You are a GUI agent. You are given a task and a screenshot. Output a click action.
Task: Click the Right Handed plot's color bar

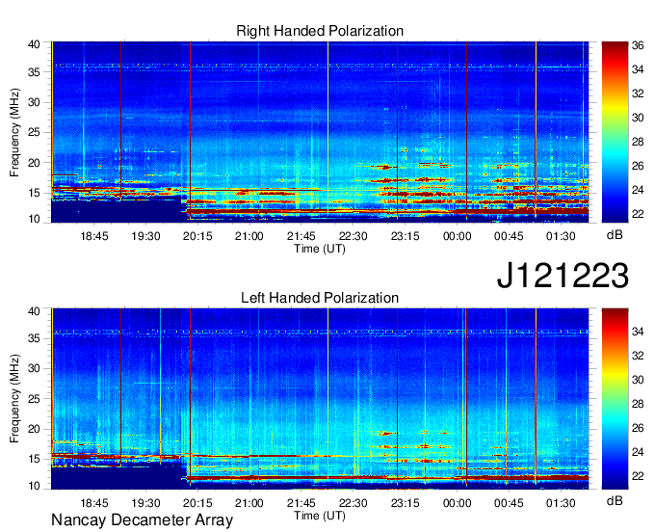click(615, 131)
